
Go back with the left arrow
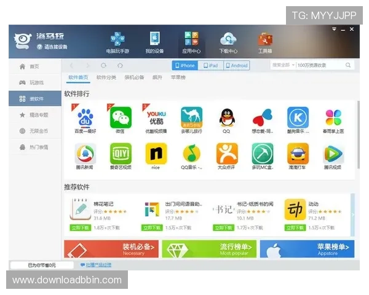(71, 65)
